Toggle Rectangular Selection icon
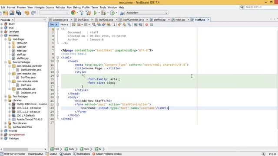The width and height of the screenshot is (278, 156). [x=113, y=25]
